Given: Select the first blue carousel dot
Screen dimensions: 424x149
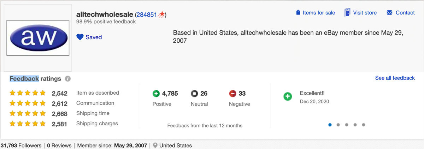Looking at the screenshot, I should (x=330, y=125).
